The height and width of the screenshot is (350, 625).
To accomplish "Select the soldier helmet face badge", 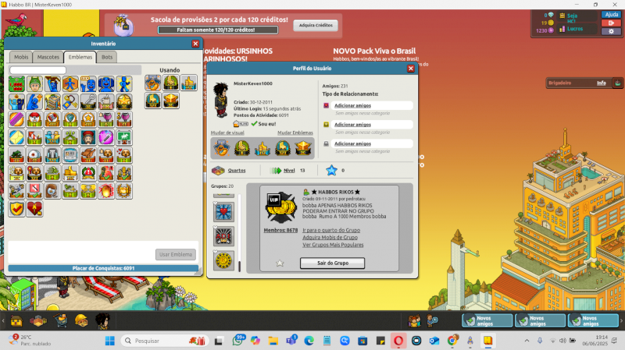I will (34, 84).
